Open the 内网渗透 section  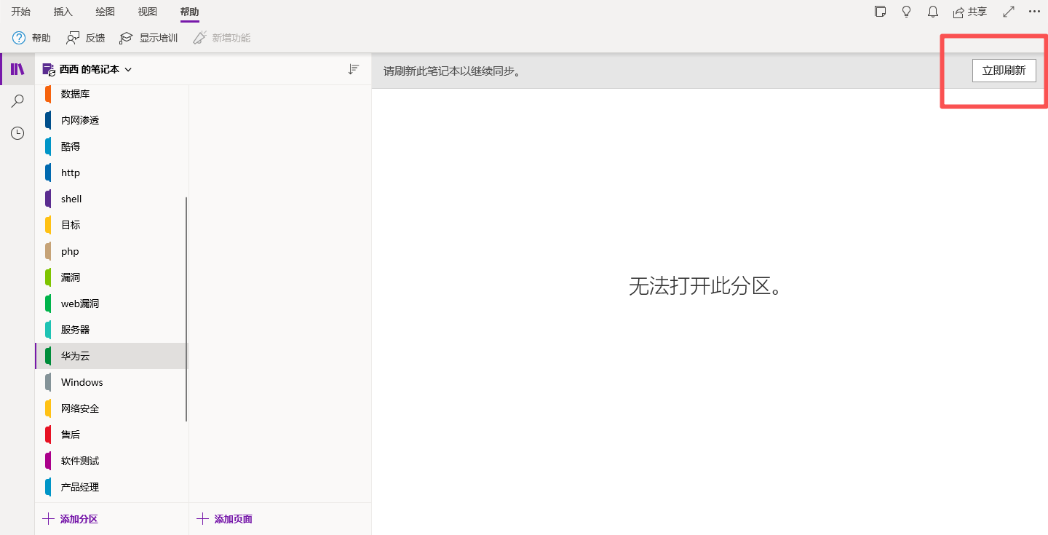[111, 120]
